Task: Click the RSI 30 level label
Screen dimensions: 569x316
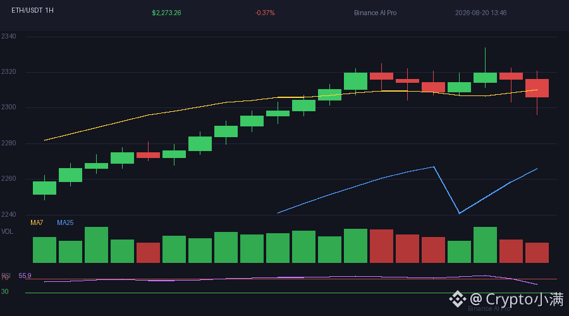Action: (x=4, y=292)
